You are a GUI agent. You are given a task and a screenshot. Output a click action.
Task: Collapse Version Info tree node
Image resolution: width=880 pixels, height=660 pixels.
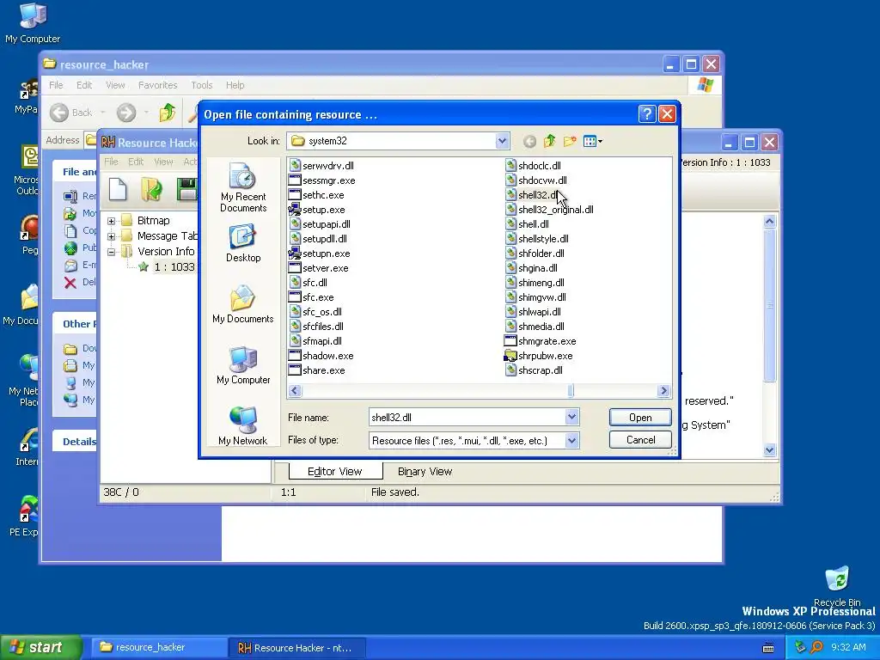111,252
